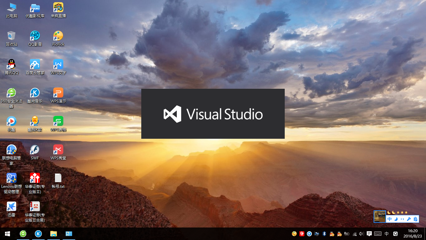The image size is (426, 240).
Task: Select 华泰证券(专业版II) desktop shortcut
Action: (35, 183)
